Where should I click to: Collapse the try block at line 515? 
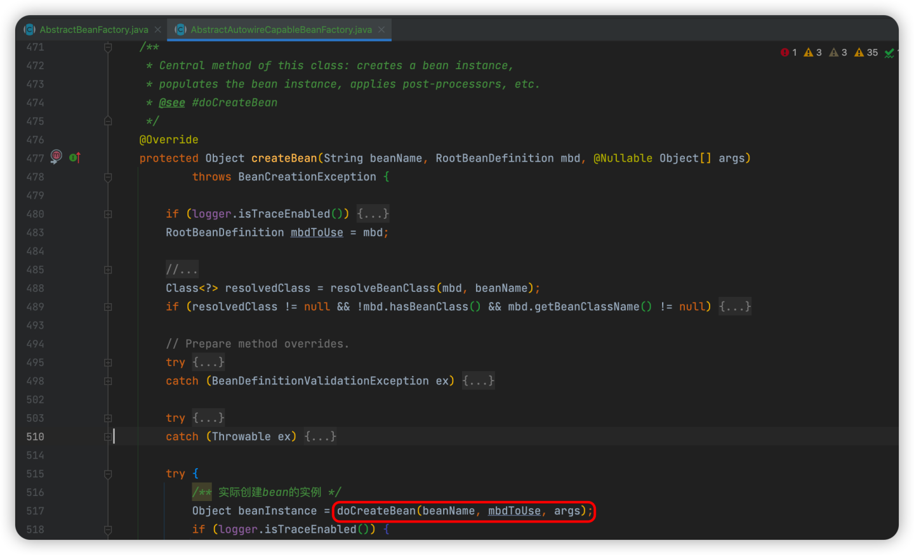coord(108,474)
